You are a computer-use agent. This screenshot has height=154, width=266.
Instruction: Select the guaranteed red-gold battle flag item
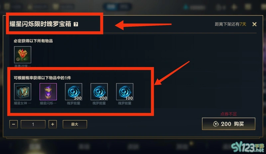[x=23, y=55]
